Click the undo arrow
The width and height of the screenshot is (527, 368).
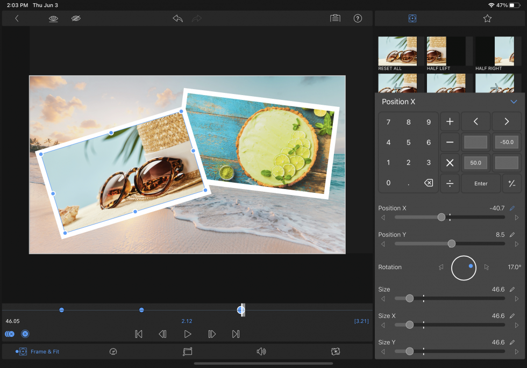pos(177,18)
